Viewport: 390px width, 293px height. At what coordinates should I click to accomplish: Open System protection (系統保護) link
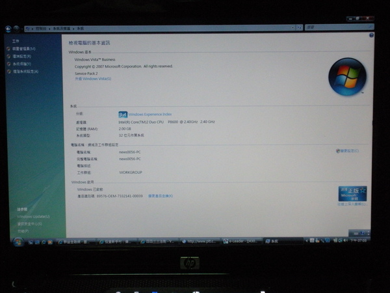[22, 64]
